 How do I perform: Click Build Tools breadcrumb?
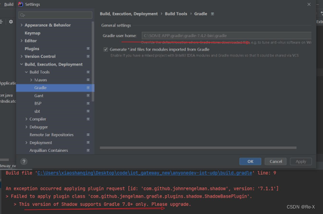(x=176, y=14)
